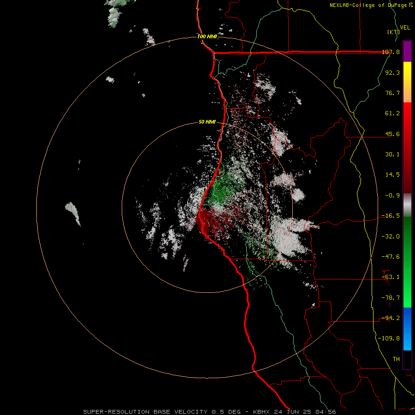The height and width of the screenshot is (415, 415).
Task: Click the TH legend label
Action: pos(396,359)
